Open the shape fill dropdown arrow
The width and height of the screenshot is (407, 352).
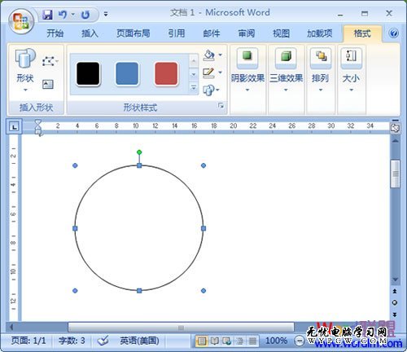tap(221, 55)
